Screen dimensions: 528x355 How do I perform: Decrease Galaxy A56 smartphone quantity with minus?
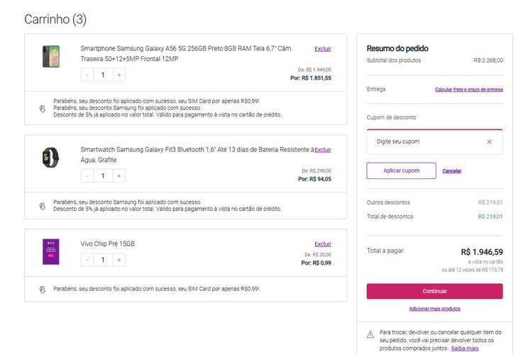tap(87, 75)
